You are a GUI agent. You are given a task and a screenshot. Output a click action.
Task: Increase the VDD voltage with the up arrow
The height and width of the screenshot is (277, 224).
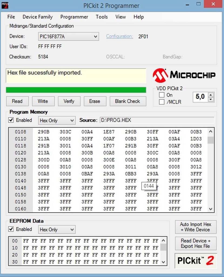point(211,95)
